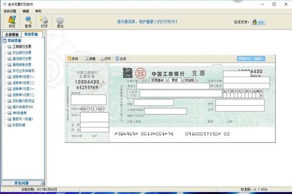This screenshot has width=292, height=194.
Task: Click the large 打印 (Print) toolbar icon
Action: point(44,22)
